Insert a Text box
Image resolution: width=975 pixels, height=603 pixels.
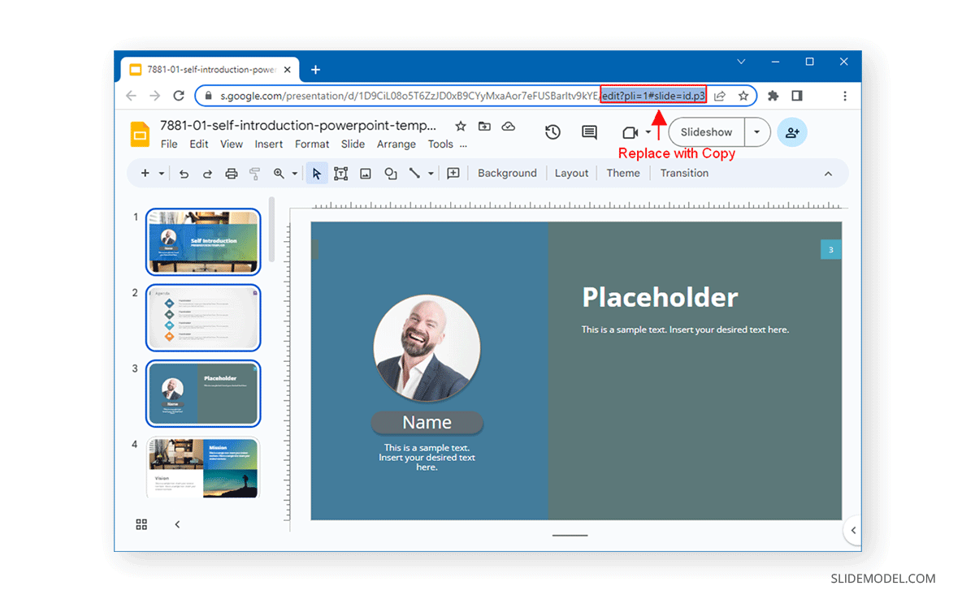341,173
